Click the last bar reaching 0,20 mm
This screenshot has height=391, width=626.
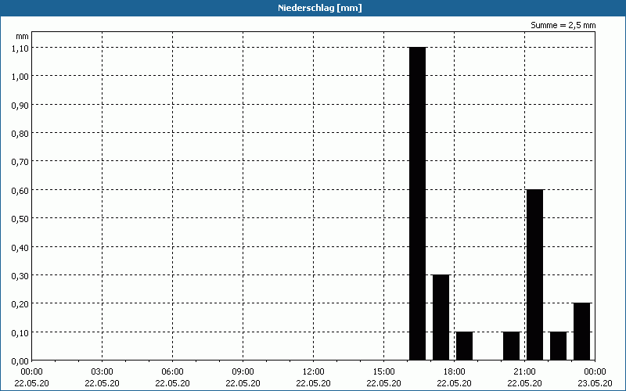click(x=582, y=332)
